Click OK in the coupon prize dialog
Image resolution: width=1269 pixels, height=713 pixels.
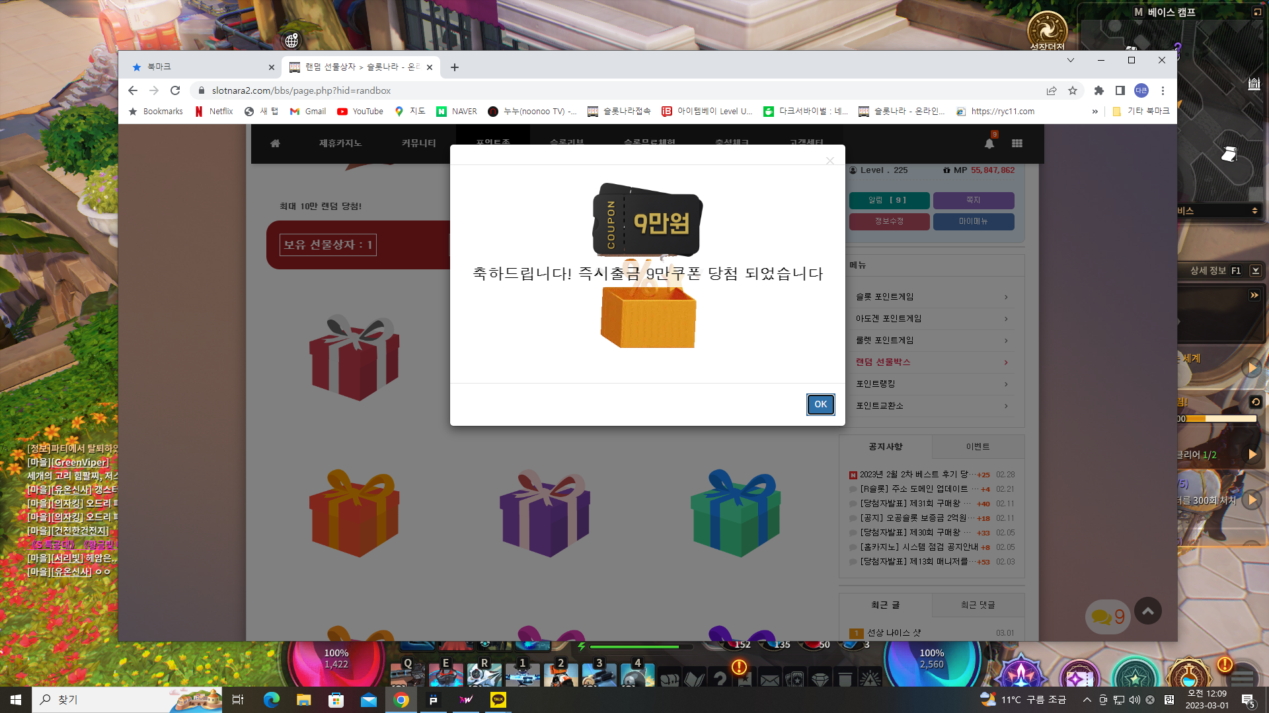(820, 405)
